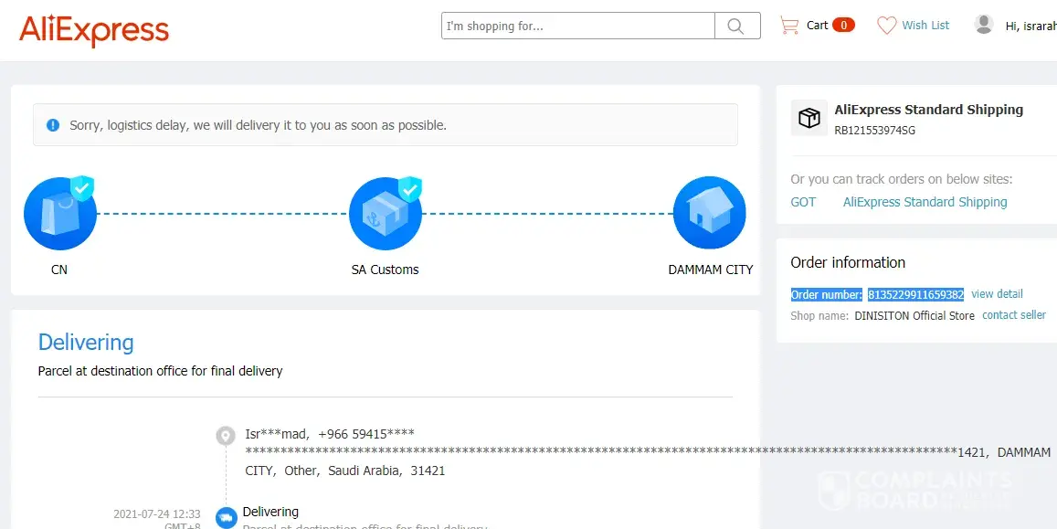Click the package box shipping icon

(x=809, y=118)
